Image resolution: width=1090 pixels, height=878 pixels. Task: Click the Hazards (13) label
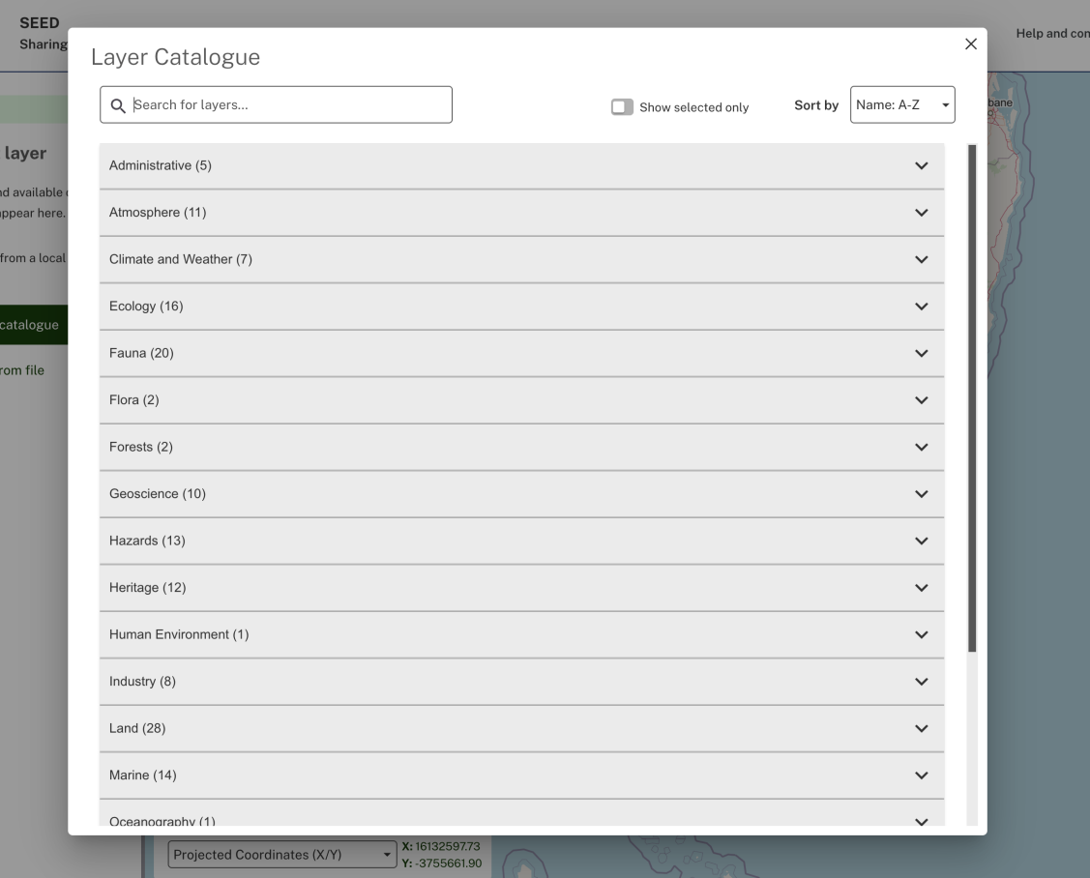[x=147, y=541]
